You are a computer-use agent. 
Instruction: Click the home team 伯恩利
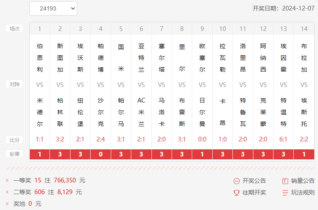[x=40, y=58]
